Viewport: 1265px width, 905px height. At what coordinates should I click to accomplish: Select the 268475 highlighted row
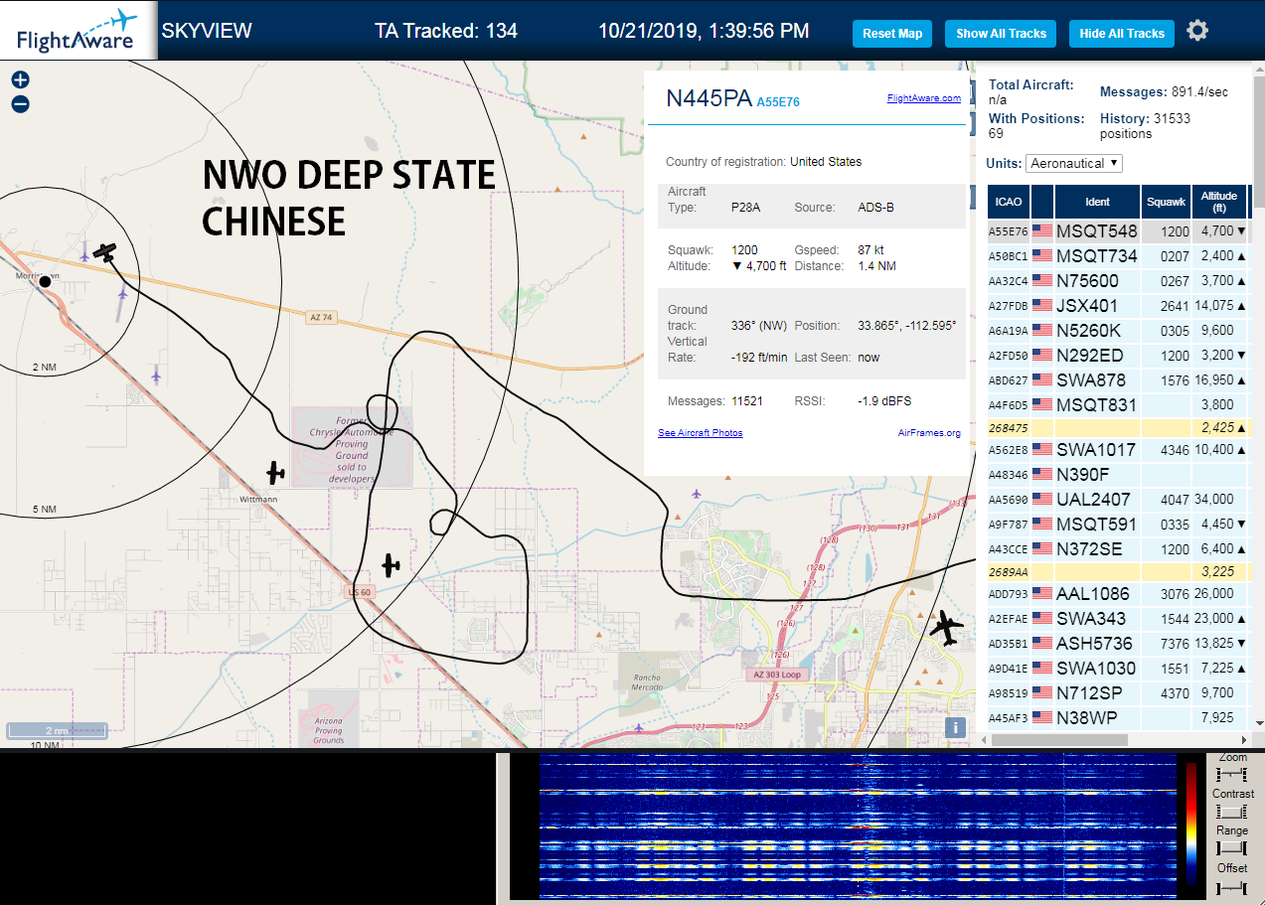1118,427
